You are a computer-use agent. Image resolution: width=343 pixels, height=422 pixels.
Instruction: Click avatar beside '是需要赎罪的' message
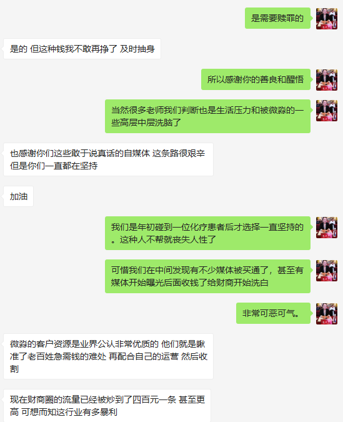[x=327, y=18]
